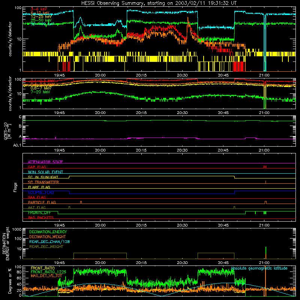Click the HESSI Observing Summary title text
300x300 pixels.
tap(159, 3)
